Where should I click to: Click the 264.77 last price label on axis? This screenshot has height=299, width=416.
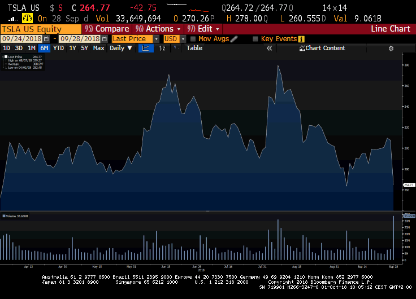409,185
